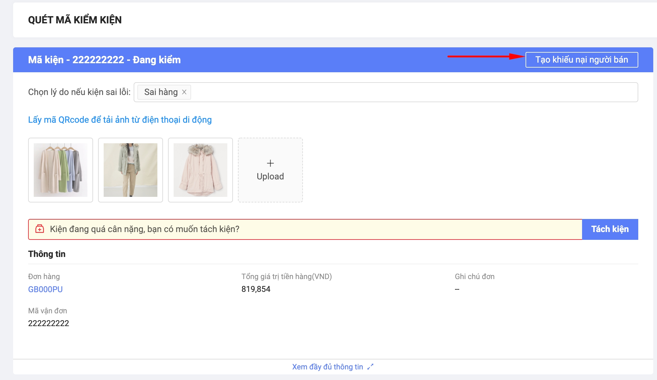Click the 'Upload' label text
Viewport: 657px width, 380px height.
tap(270, 176)
